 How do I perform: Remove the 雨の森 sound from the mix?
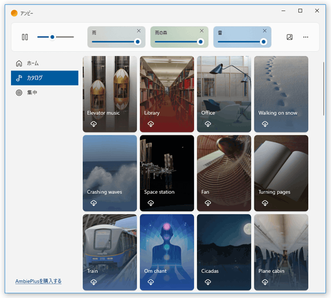click(202, 31)
